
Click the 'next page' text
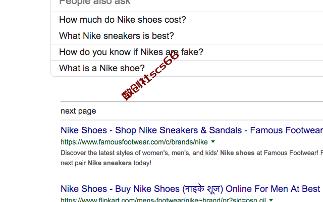[x=78, y=111]
